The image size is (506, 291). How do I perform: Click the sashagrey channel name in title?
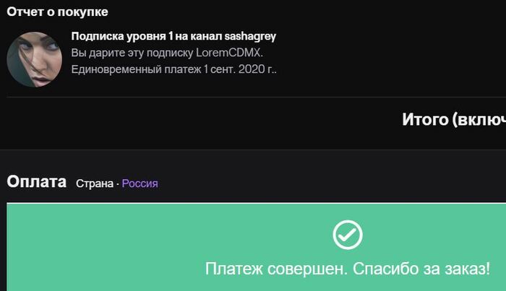pyautogui.click(x=250, y=36)
